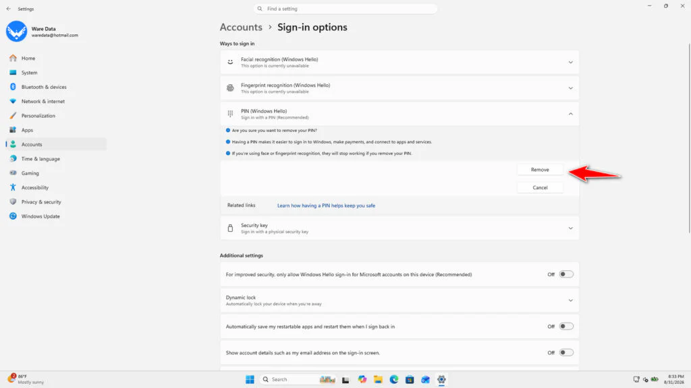Open Home in the settings sidebar
The image size is (691, 388).
[x=28, y=58]
